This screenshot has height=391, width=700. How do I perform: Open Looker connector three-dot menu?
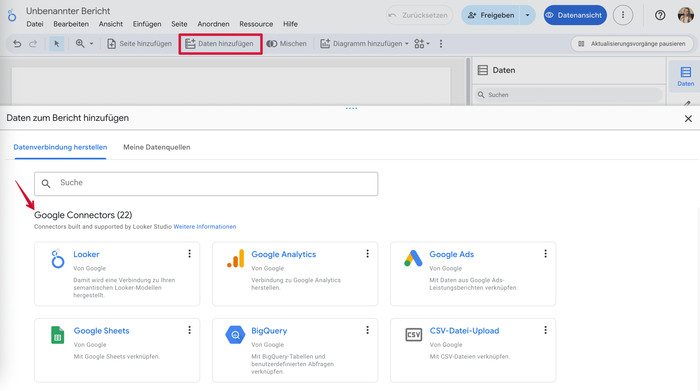tap(189, 254)
